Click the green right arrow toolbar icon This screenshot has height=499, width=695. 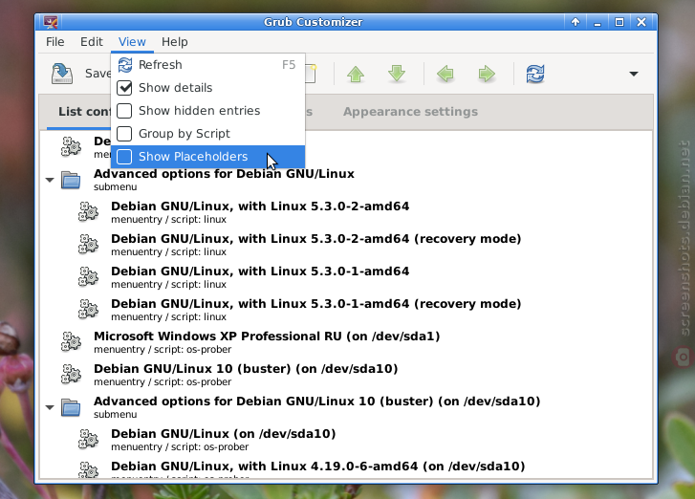pos(487,74)
